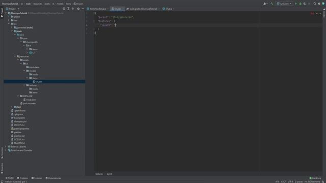
Task: Expand the test folder arrow
Action: click(12, 107)
